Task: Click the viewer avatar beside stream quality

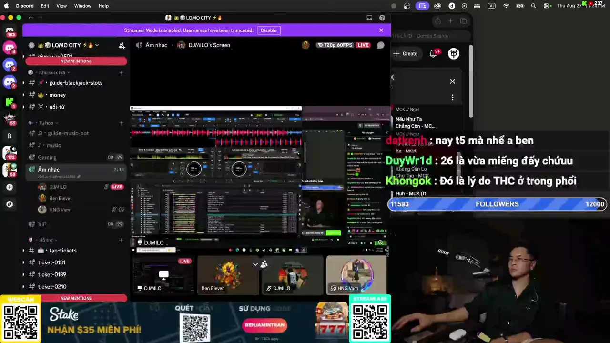Action: [x=305, y=45]
